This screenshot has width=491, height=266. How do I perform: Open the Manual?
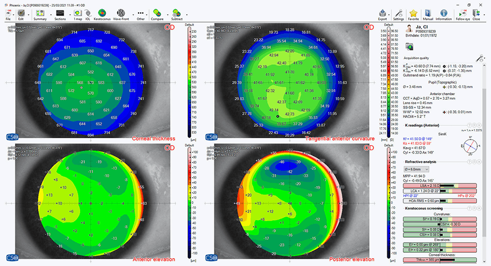pos(428,14)
